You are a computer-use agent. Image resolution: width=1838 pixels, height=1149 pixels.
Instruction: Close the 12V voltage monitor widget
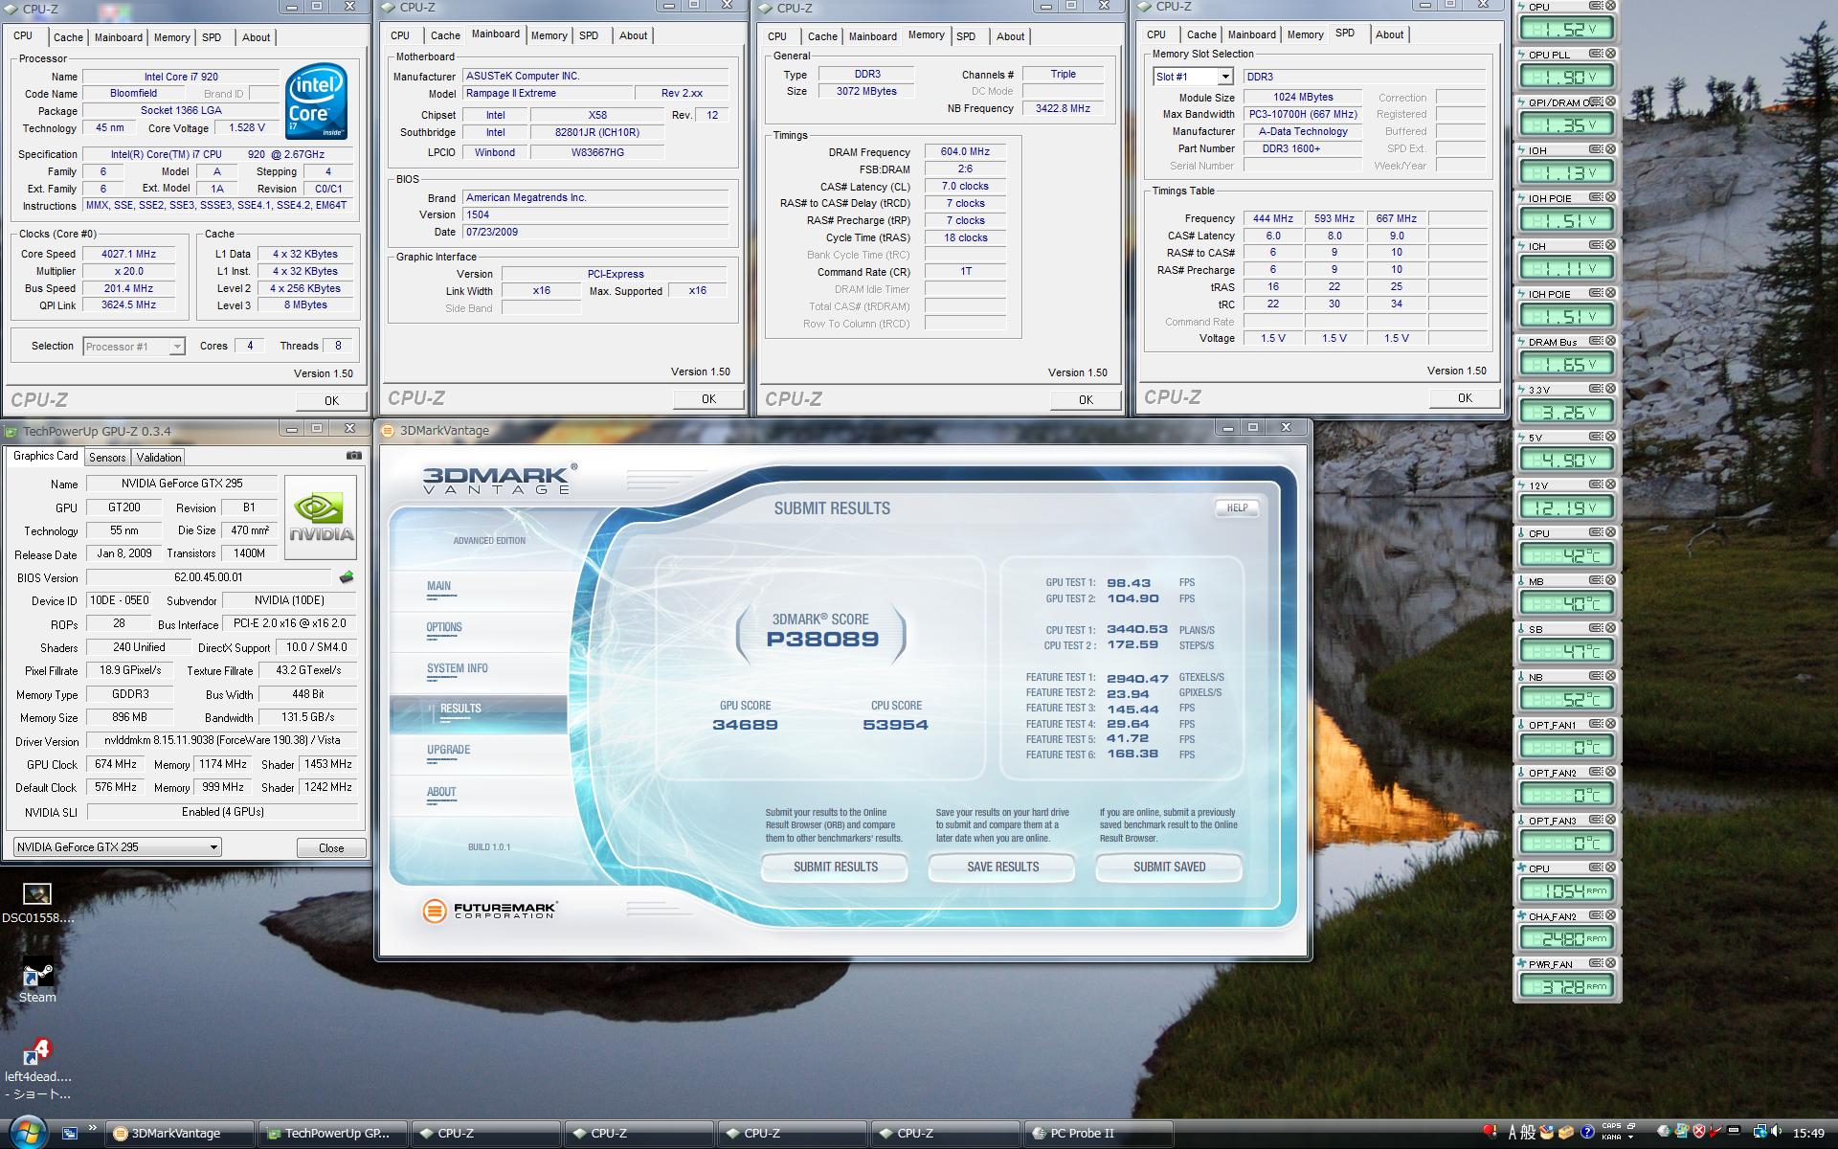[x=1610, y=484]
